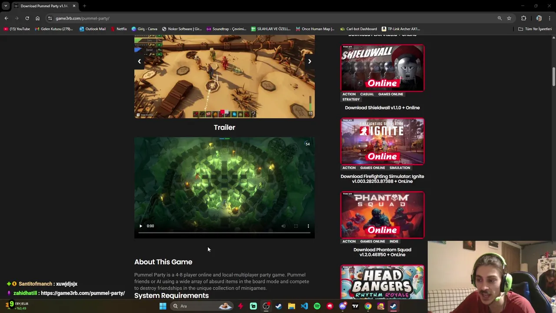
Task: Open the Giriş - Canva bookmark
Action: [x=145, y=29]
